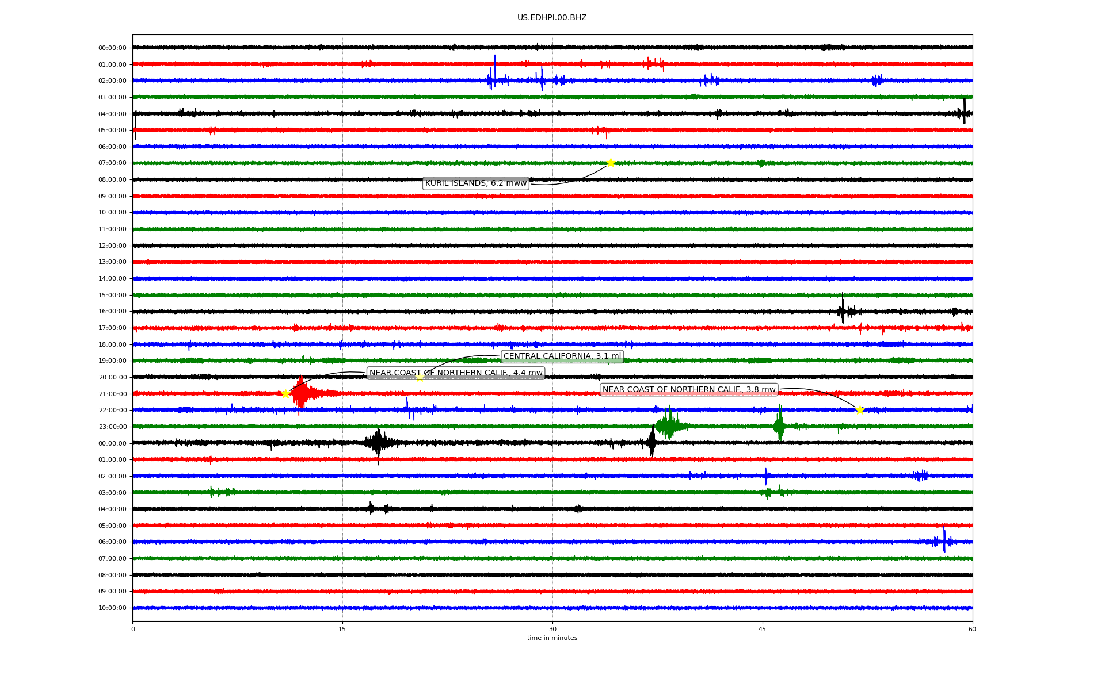
Task: Click the Kuril Islands earthquake star marker
Action: 610,163
